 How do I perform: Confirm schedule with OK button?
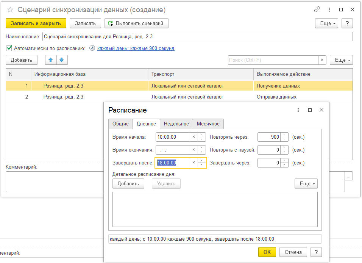267,252
